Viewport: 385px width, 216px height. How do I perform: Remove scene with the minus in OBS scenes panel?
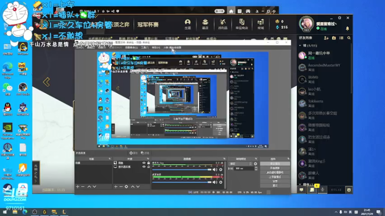[83, 187]
